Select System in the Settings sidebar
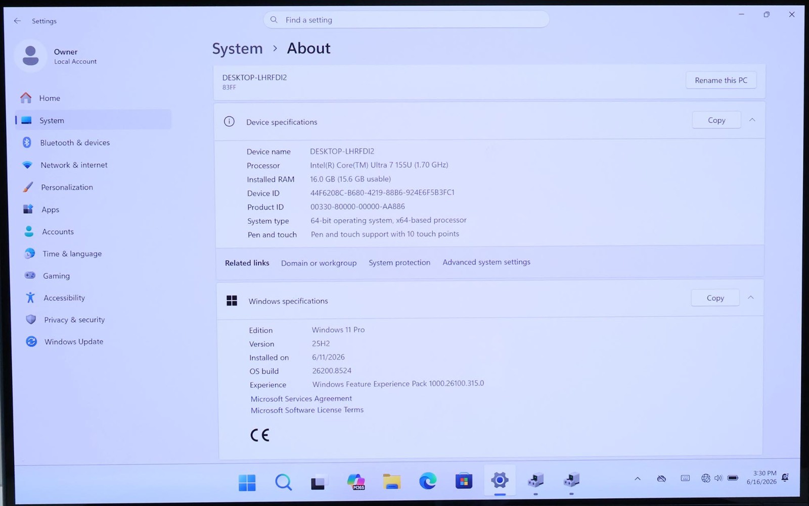Screen dimensions: 809x506 93,120
